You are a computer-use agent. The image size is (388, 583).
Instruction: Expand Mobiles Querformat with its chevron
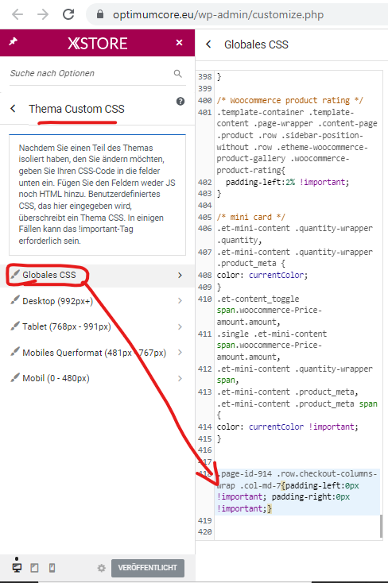point(180,353)
